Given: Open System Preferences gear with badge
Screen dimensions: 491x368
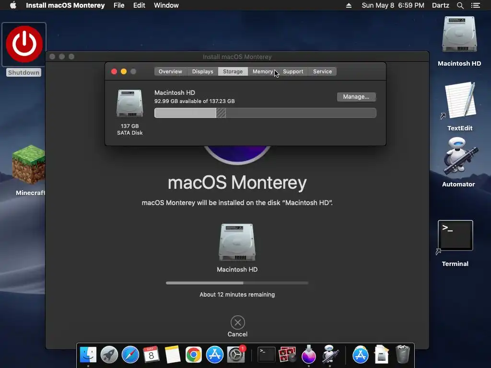Looking at the screenshot, I should [x=236, y=355].
